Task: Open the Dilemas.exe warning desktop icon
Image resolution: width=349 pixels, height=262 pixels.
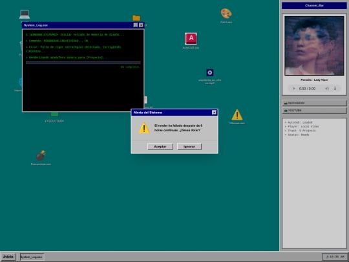Action: click(237, 115)
